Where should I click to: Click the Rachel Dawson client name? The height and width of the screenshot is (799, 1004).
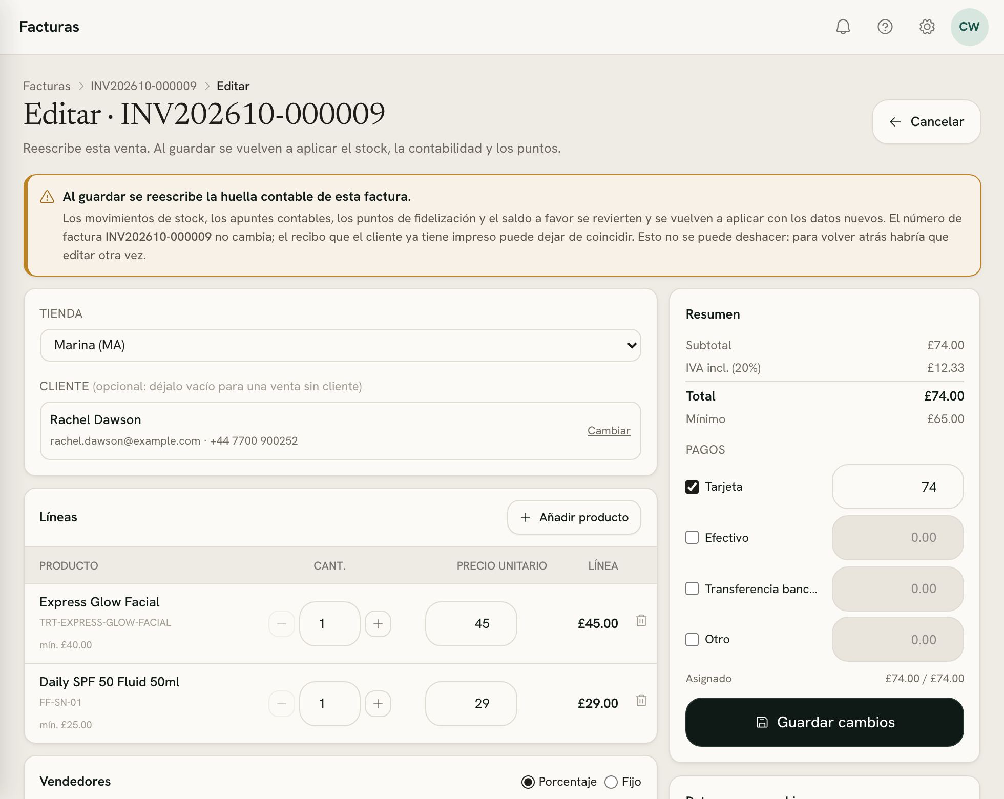96,419
